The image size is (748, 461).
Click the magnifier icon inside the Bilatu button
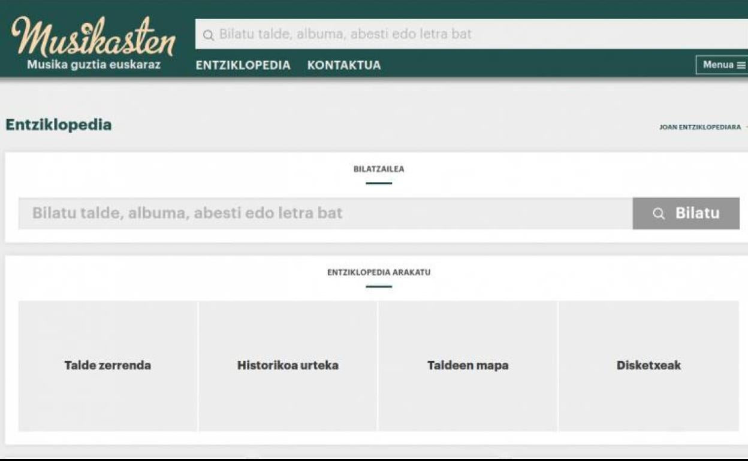click(x=659, y=214)
